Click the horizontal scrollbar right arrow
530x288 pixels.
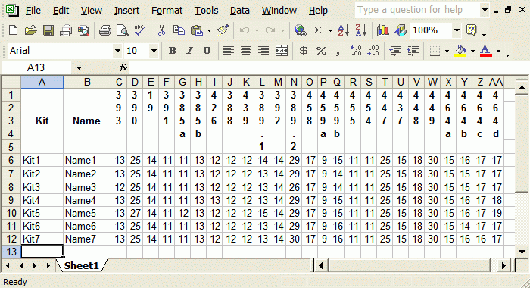pos(503,266)
